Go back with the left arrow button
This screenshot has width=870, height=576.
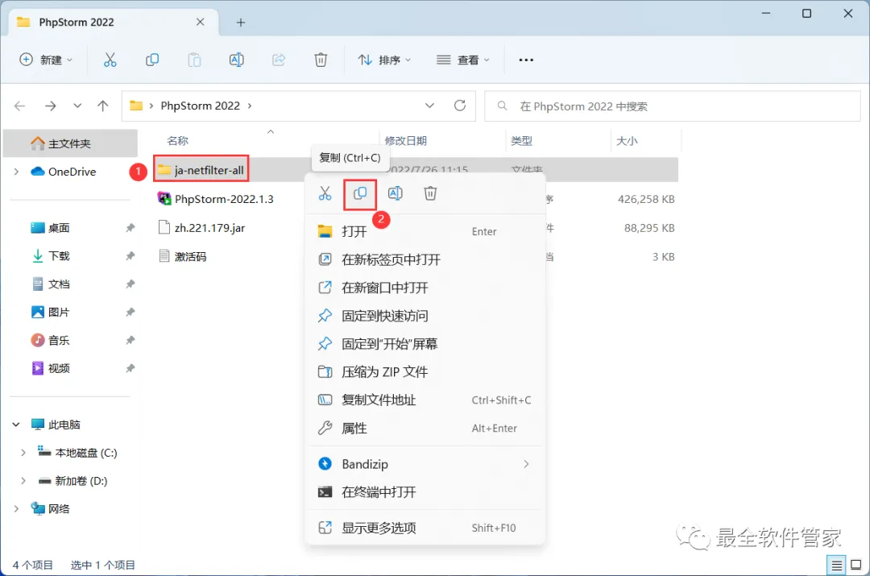pos(20,106)
